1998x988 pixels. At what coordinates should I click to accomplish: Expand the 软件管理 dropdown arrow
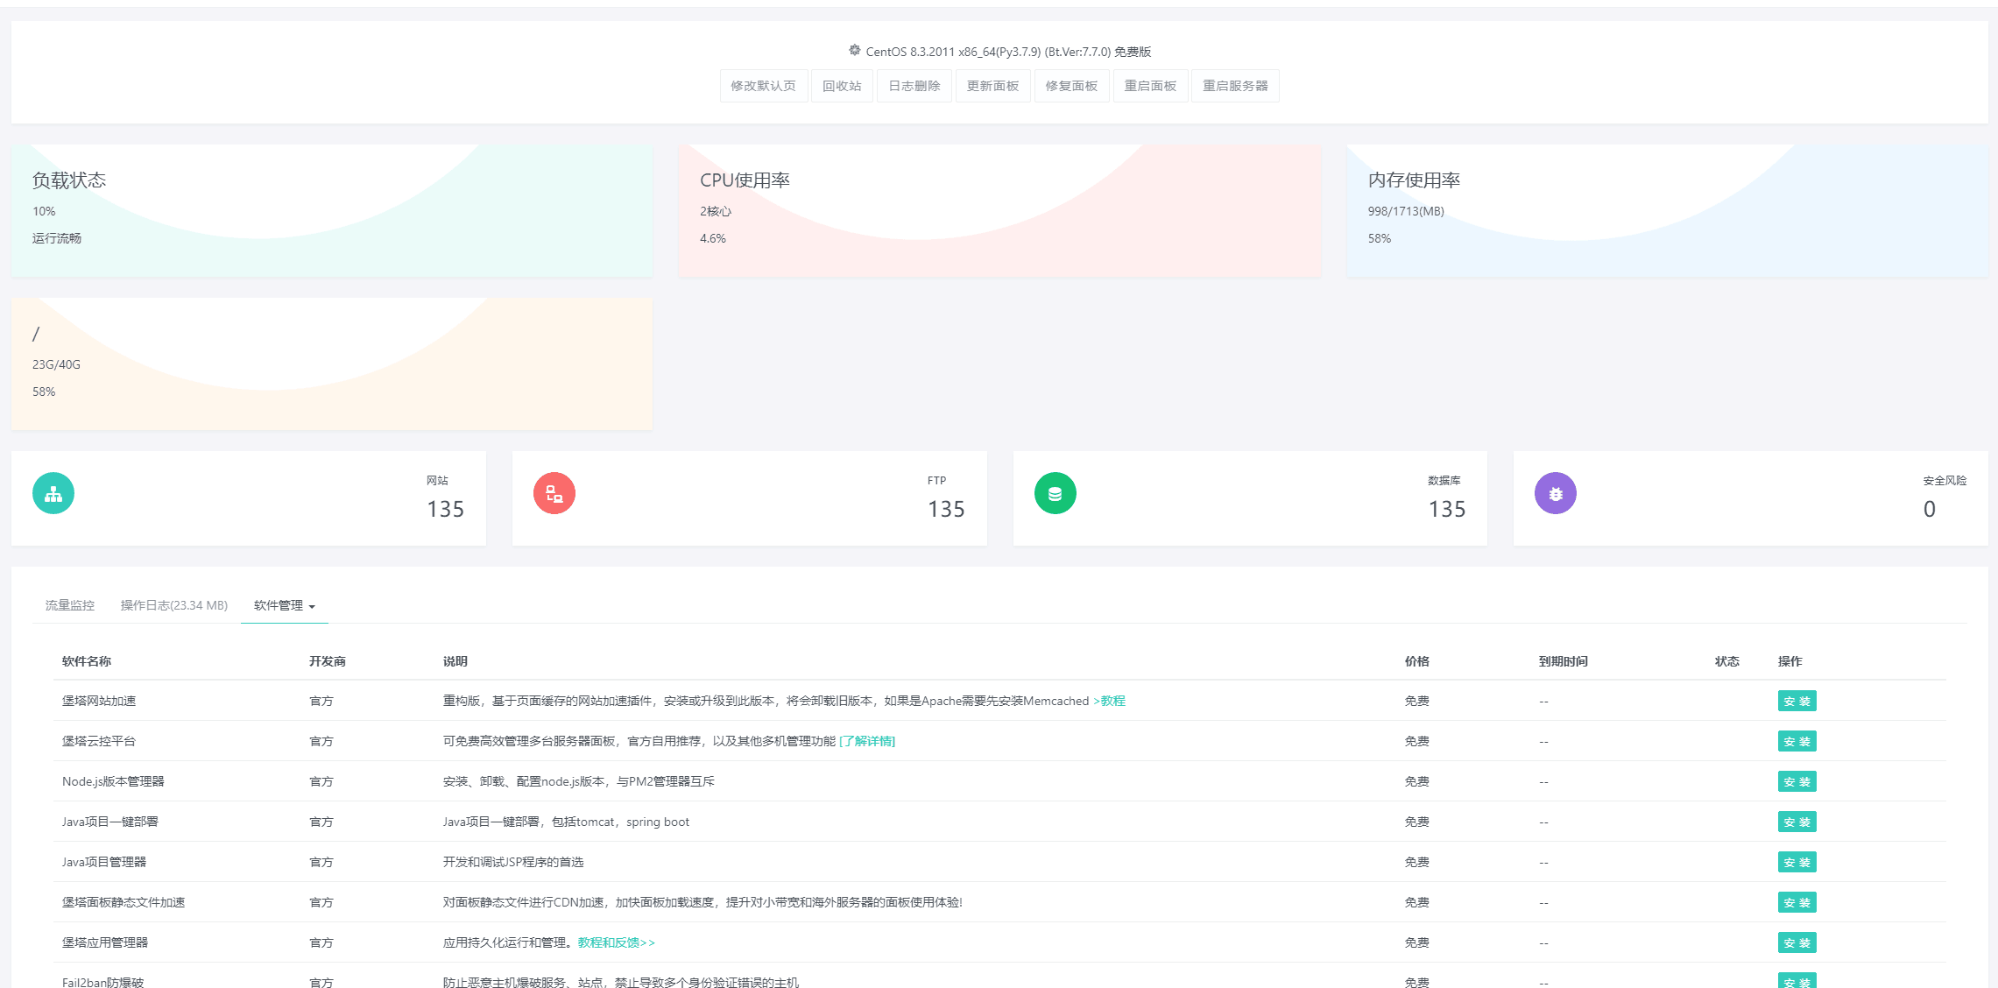point(312,606)
